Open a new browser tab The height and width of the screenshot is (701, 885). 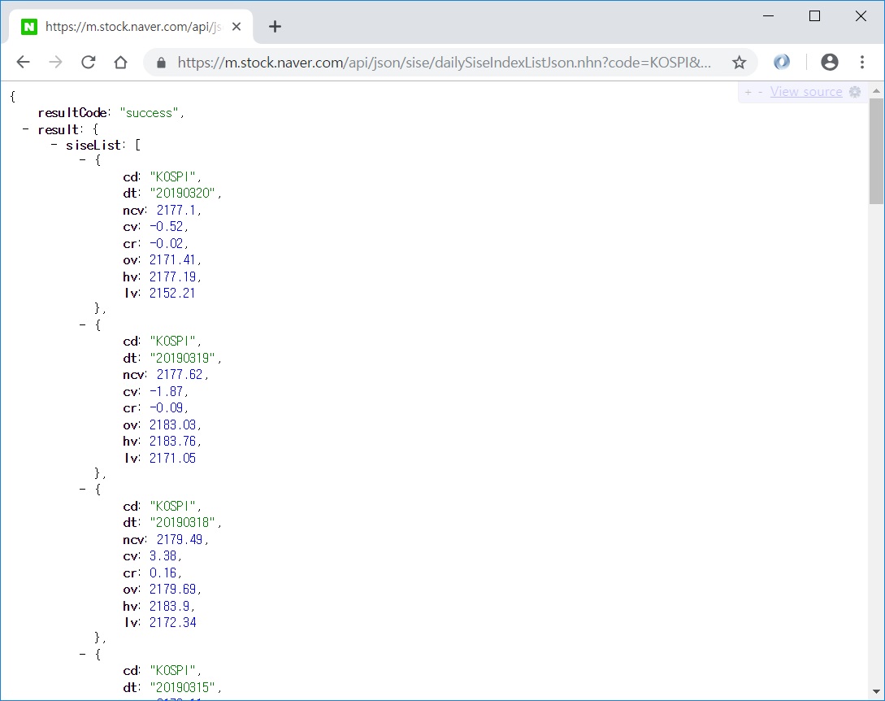point(275,27)
